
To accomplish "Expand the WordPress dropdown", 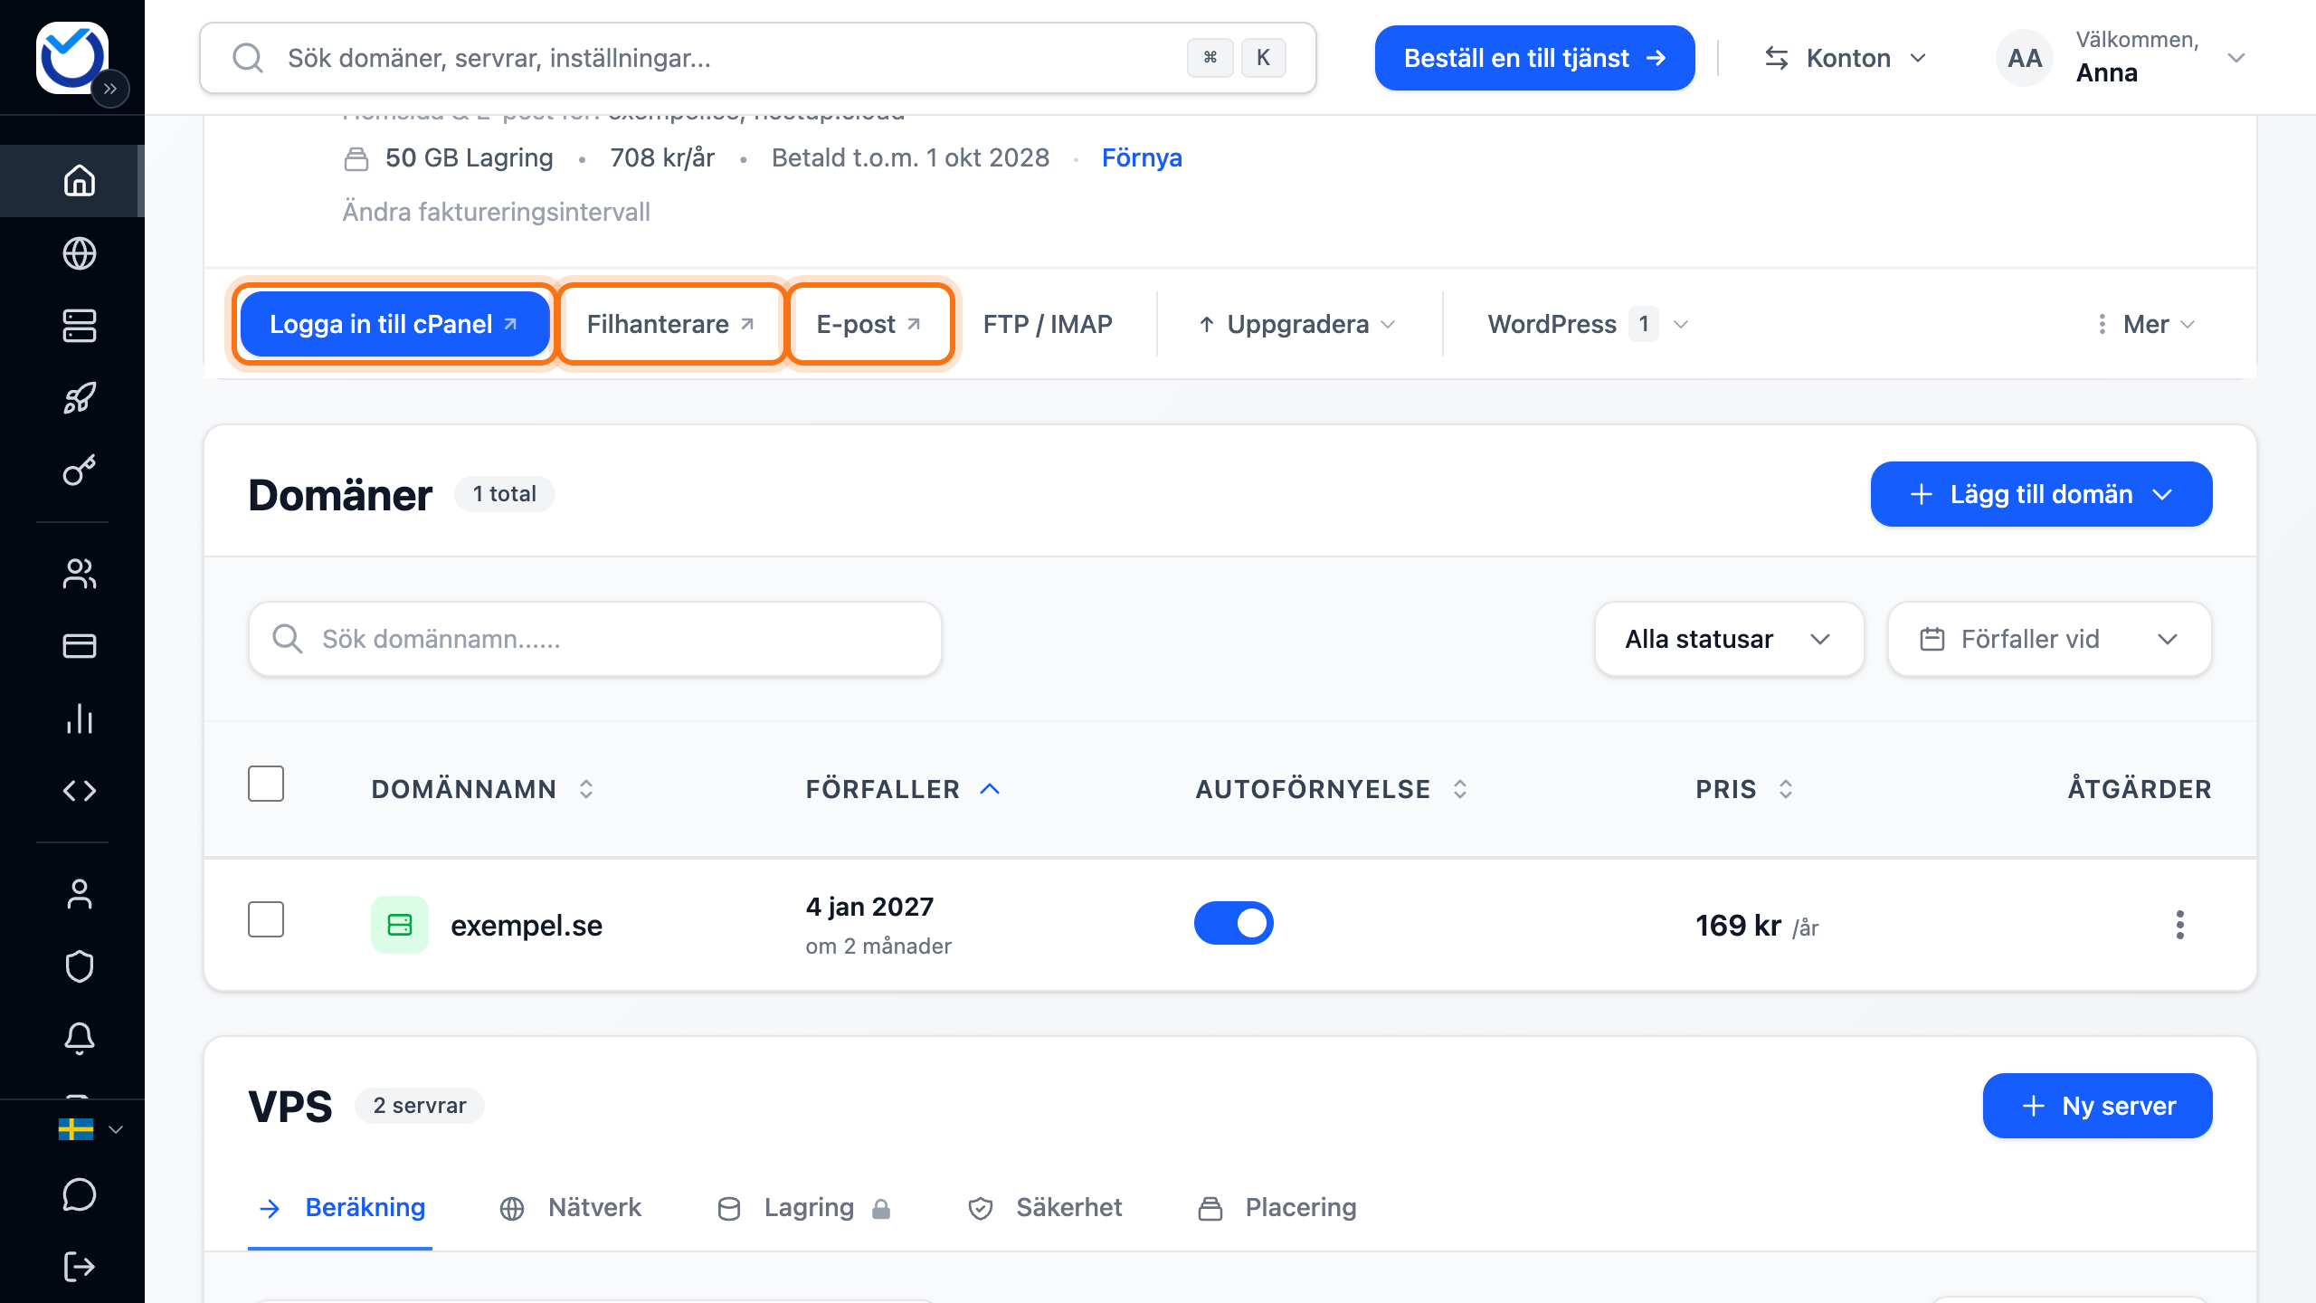I will click(1589, 324).
